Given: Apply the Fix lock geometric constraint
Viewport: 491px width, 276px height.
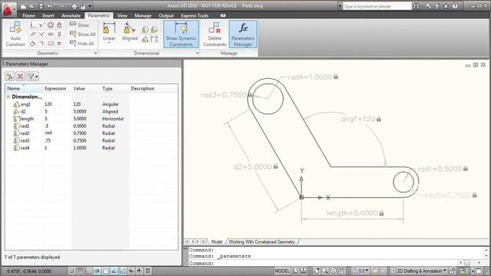Looking at the screenshot, I should click(x=59, y=25).
